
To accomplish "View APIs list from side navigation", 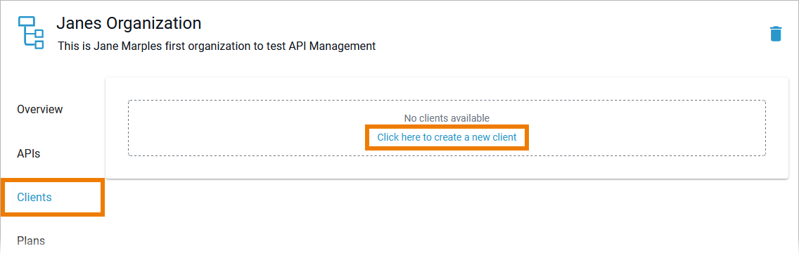I will pos(29,153).
